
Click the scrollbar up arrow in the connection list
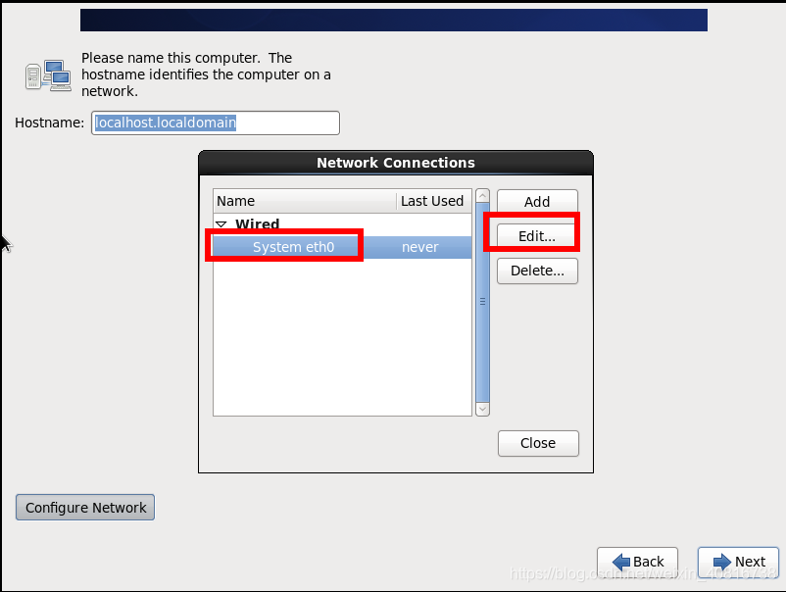coord(482,195)
